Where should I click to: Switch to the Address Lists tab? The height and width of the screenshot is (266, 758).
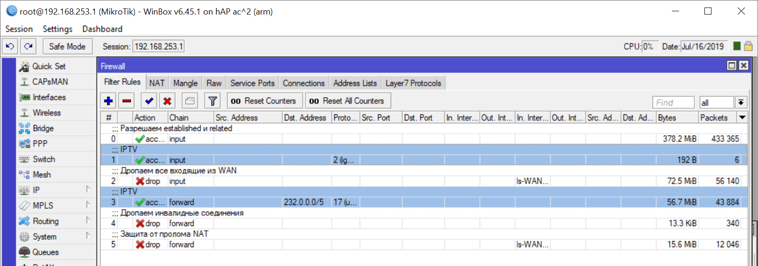coord(355,83)
